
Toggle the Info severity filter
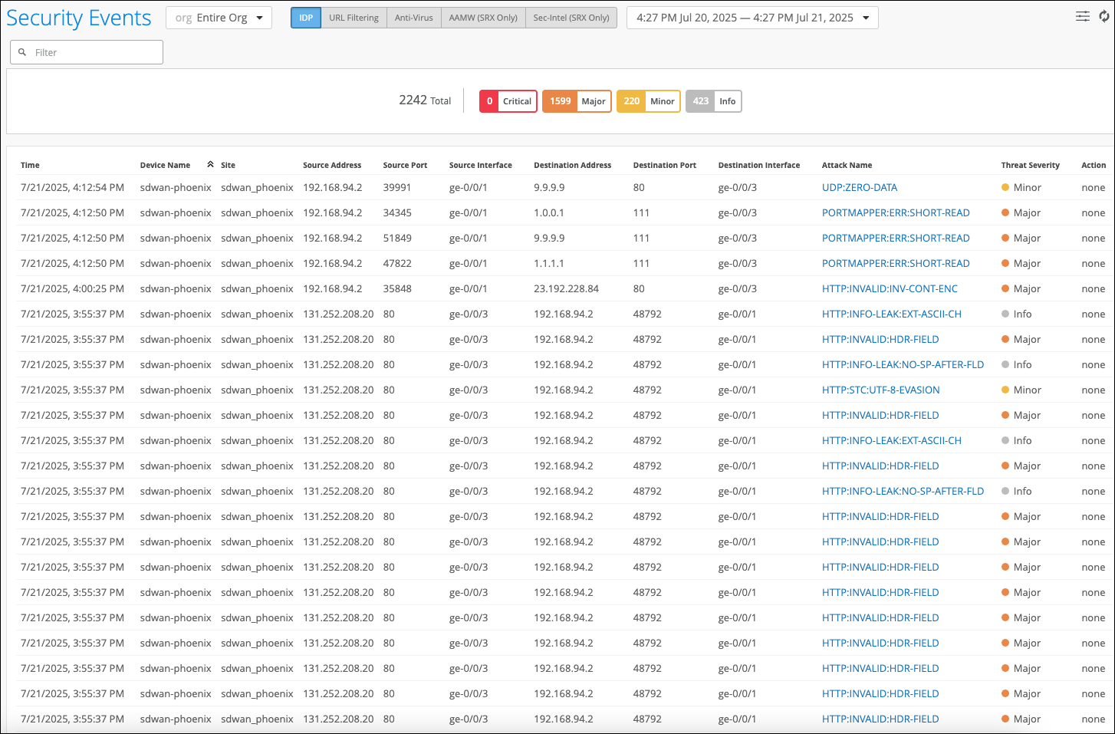pos(713,101)
